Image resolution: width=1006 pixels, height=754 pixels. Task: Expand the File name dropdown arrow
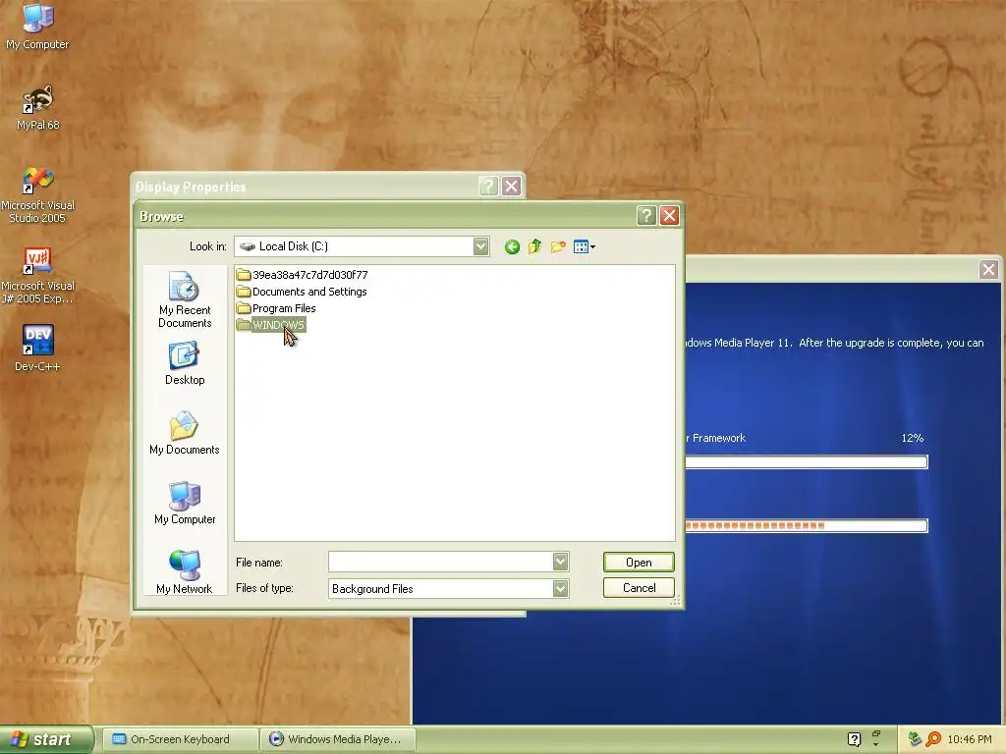(560, 562)
